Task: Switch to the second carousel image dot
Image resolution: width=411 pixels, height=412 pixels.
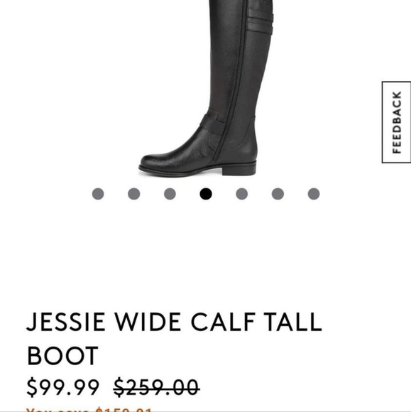Action: click(134, 194)
